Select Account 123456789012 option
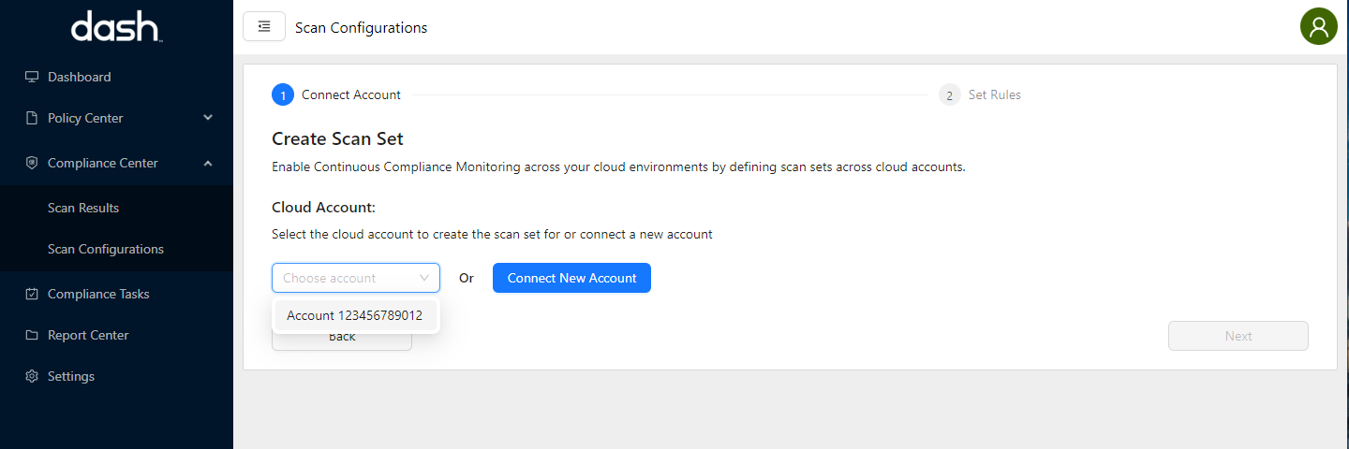This screenshot has width=1349, height=449. 355,315
